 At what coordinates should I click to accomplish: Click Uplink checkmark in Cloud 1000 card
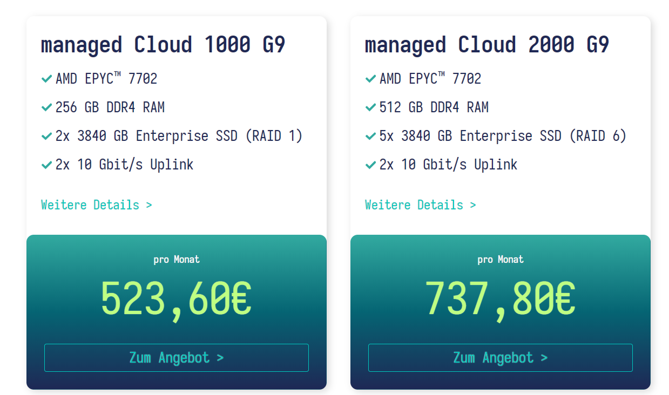coord(46,165)
